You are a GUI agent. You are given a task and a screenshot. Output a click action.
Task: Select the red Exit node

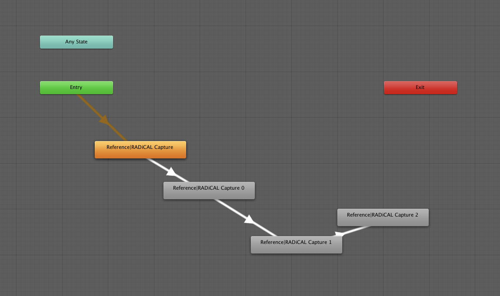point(420,88)
